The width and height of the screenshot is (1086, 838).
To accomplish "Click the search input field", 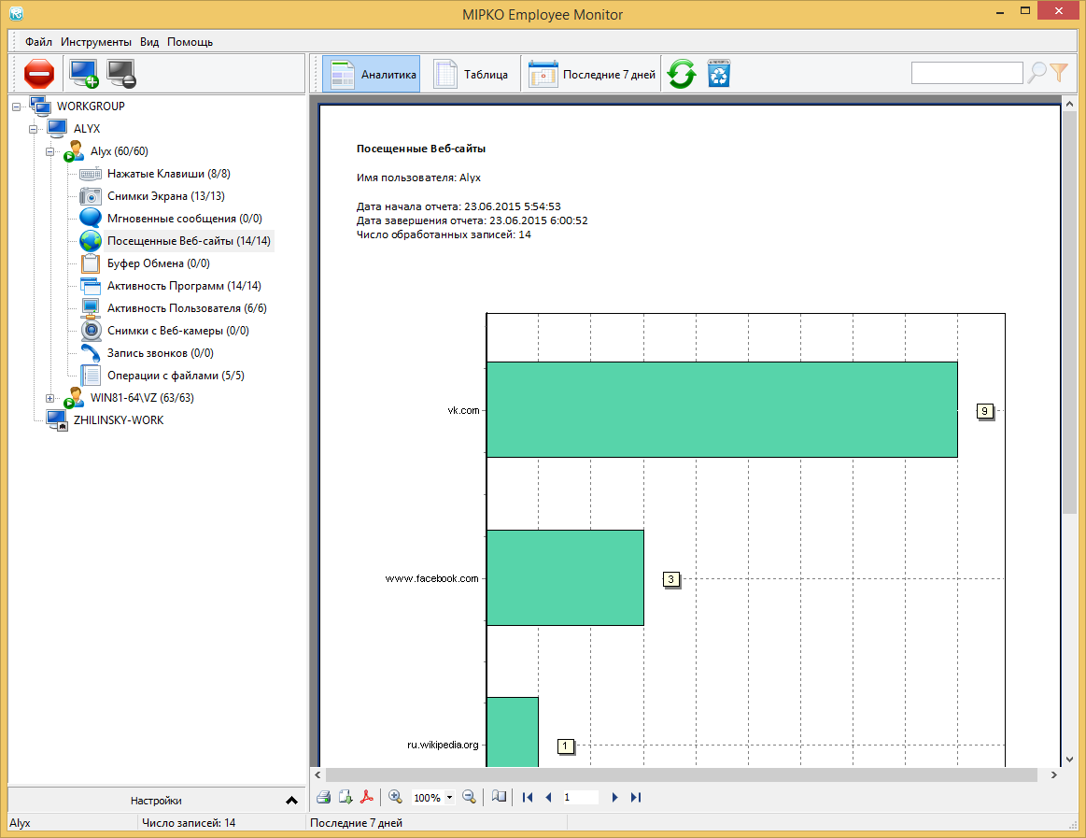I will [x=966, y=73].
